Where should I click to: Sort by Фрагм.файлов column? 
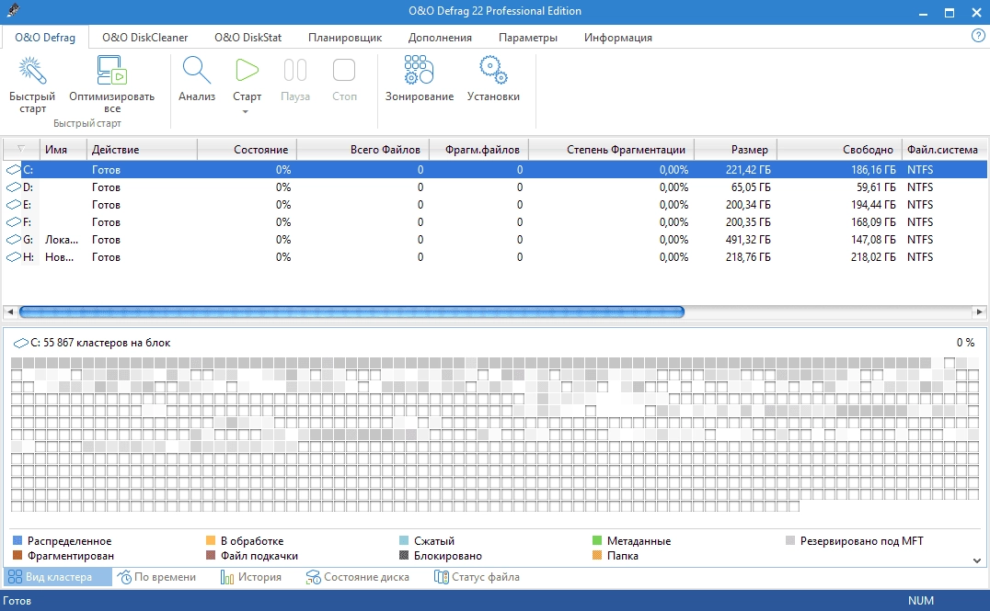tap(478, 150)
